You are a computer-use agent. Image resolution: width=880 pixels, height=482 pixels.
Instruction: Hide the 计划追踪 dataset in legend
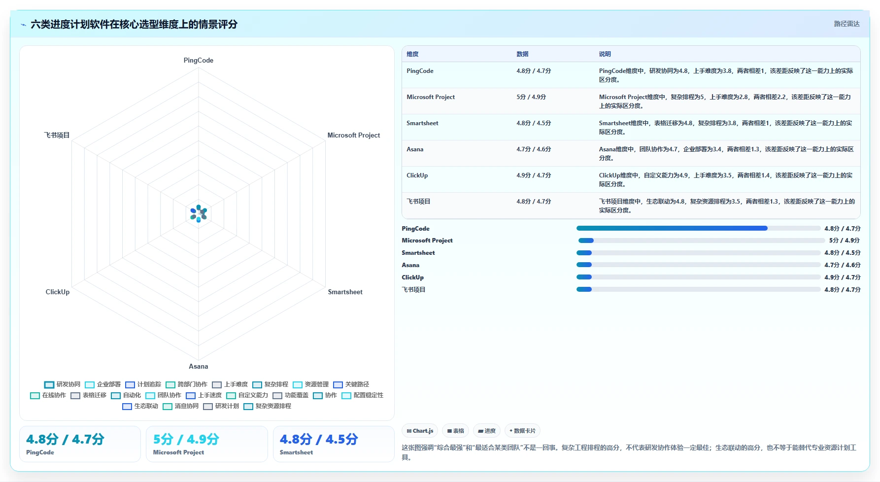[x=143, y=384]
